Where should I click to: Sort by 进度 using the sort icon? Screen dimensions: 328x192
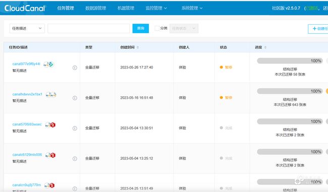(265, 47)
